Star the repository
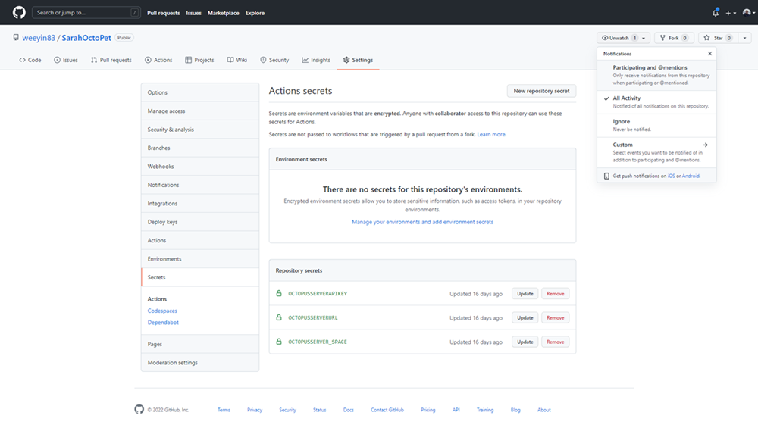The width and height of the screenshot is (758, 434). click(x=717, y=38)
